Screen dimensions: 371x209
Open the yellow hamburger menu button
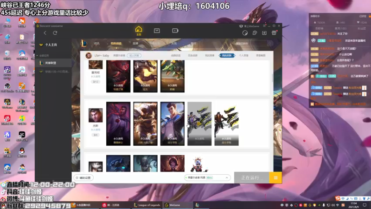275,178
